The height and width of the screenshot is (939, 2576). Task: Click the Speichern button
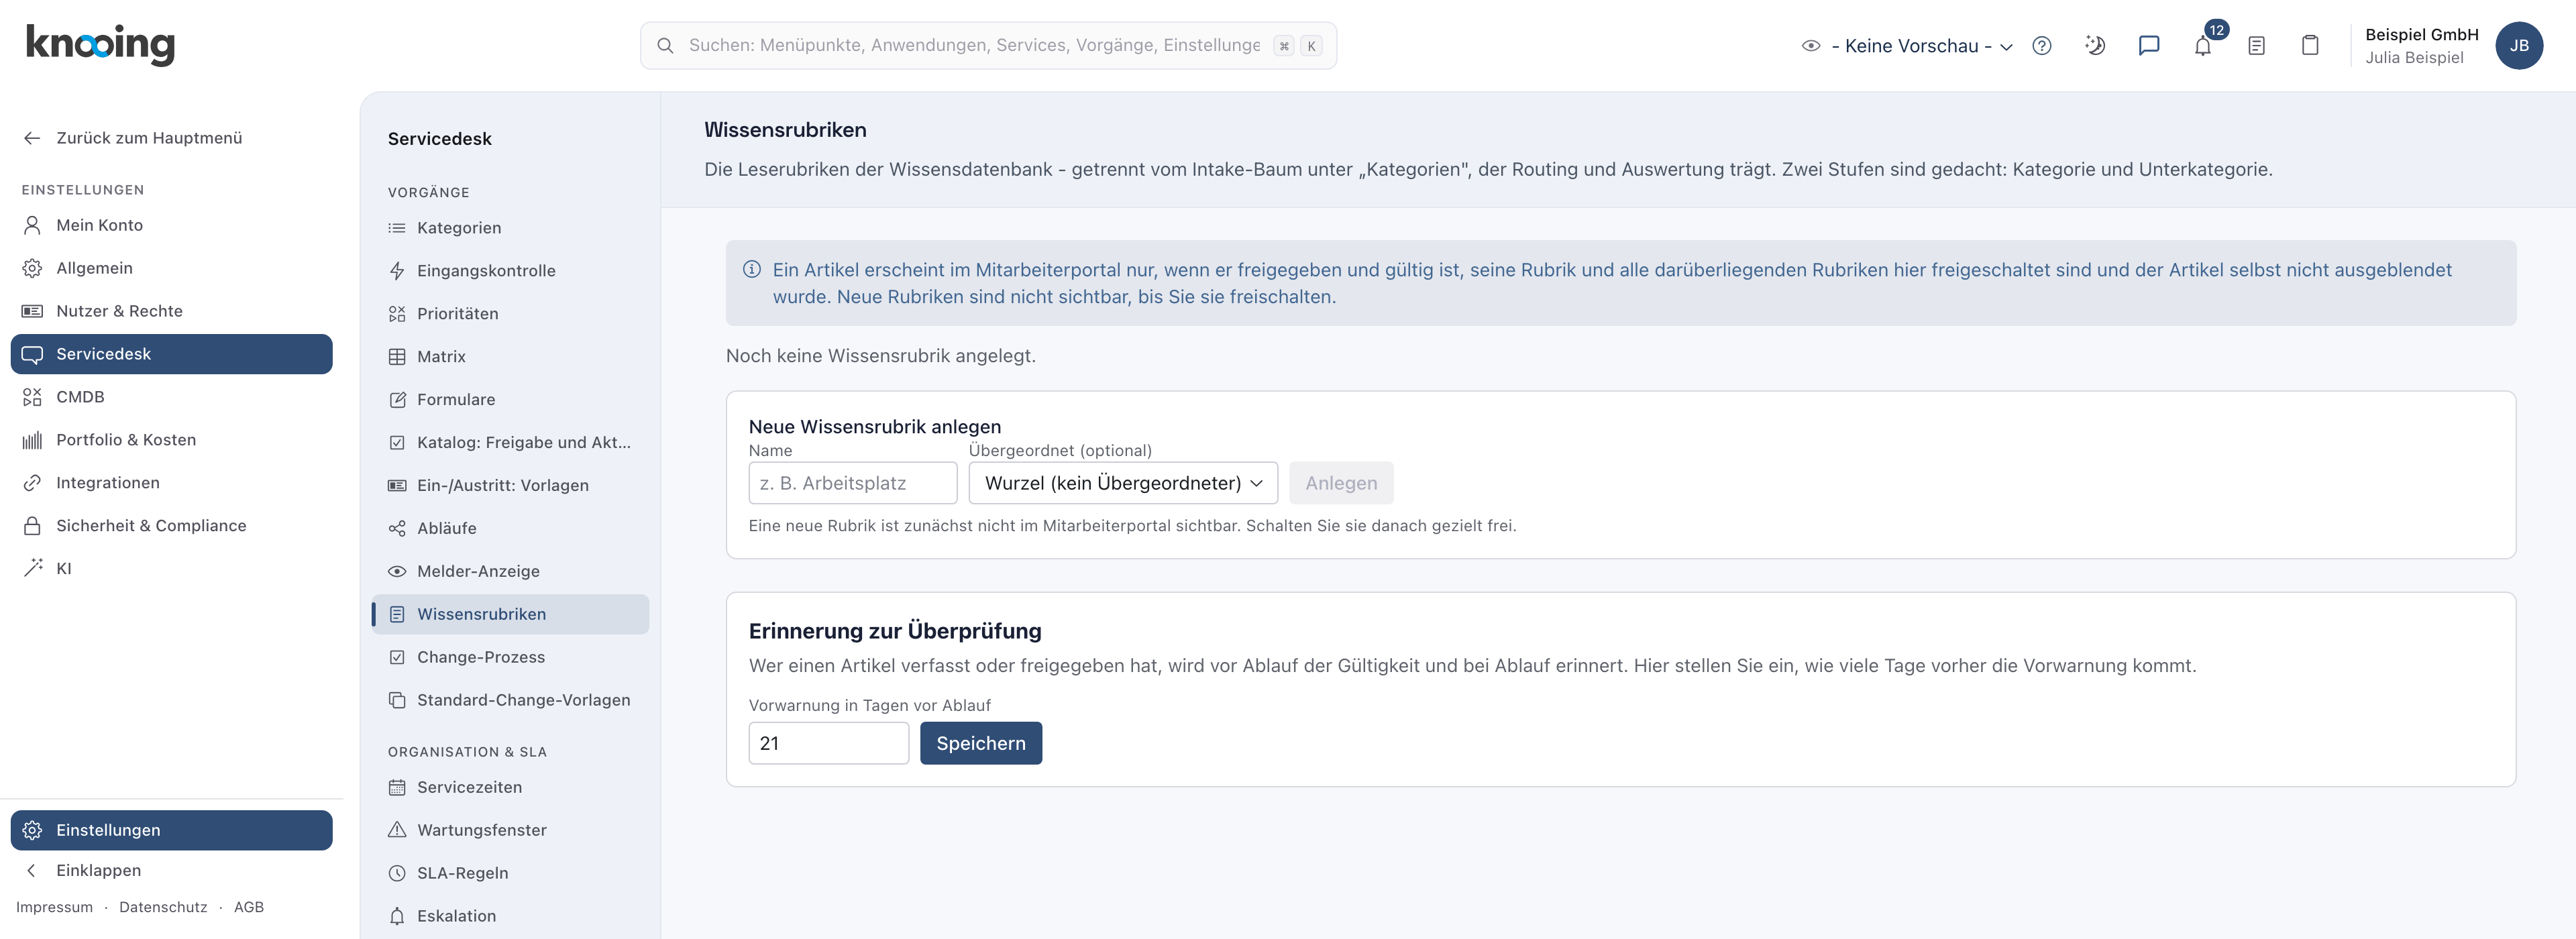click(x=981, y=743)
